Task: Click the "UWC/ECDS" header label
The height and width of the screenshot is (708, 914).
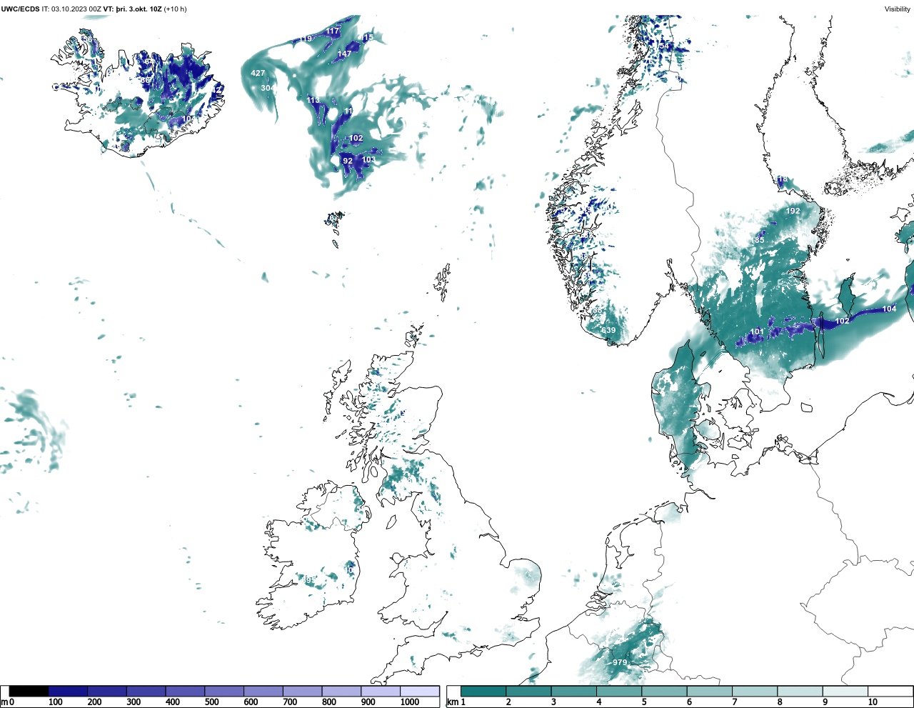Action: [x=20, y=9]
